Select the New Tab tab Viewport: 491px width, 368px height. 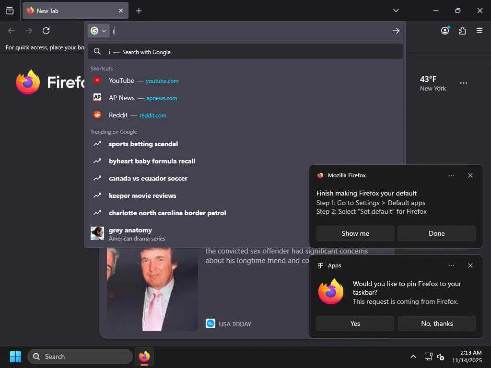[75, 11]
